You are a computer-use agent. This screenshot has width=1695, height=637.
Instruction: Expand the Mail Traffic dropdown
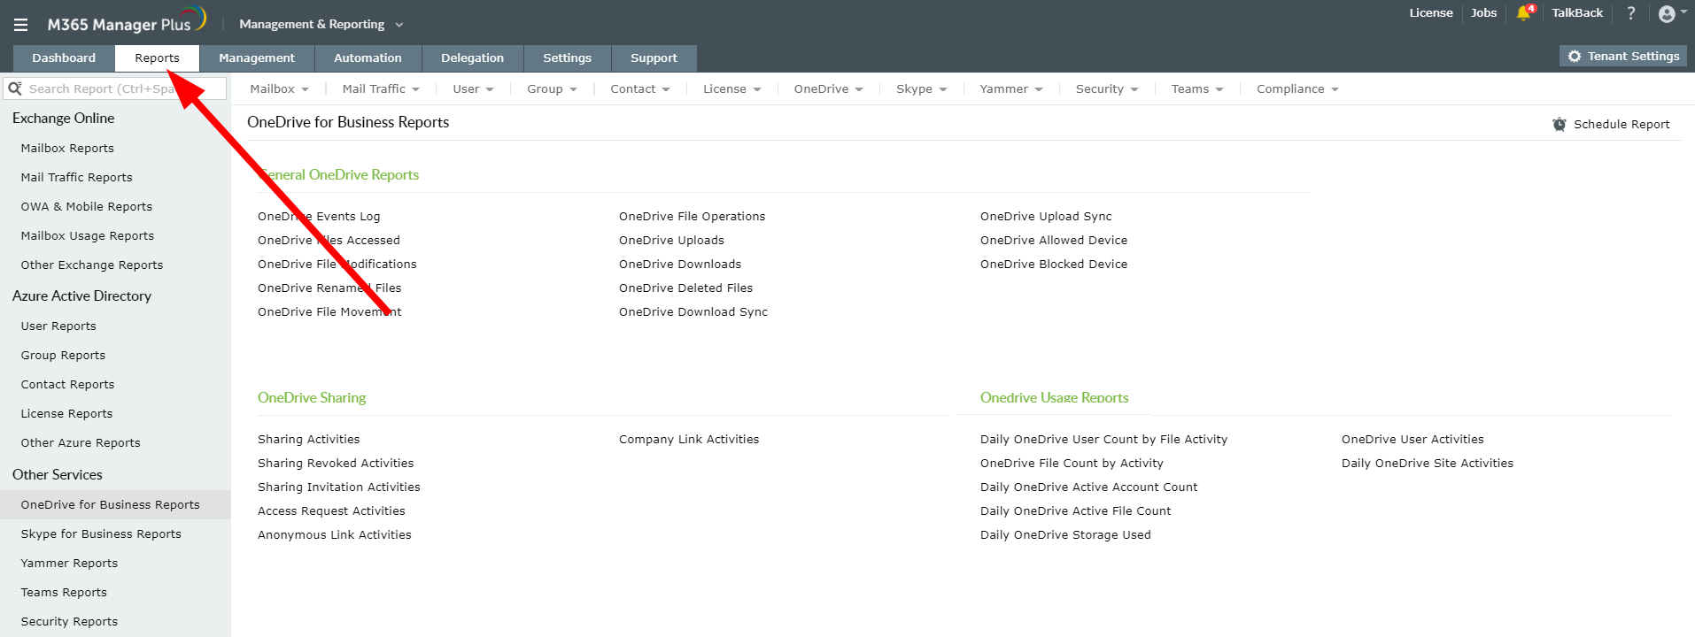pyautogui.click(x=381, y=88)
